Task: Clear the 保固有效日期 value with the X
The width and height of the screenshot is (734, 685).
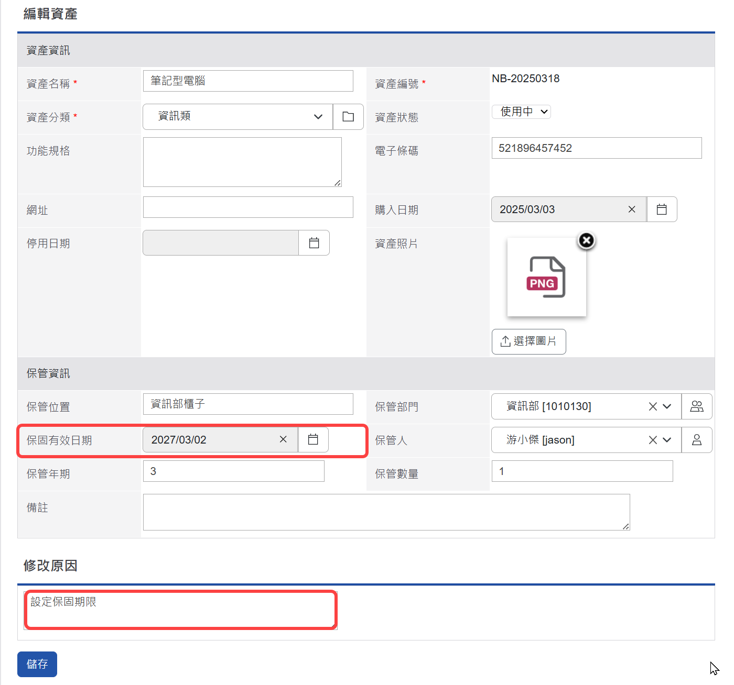Action: [283, 439]
